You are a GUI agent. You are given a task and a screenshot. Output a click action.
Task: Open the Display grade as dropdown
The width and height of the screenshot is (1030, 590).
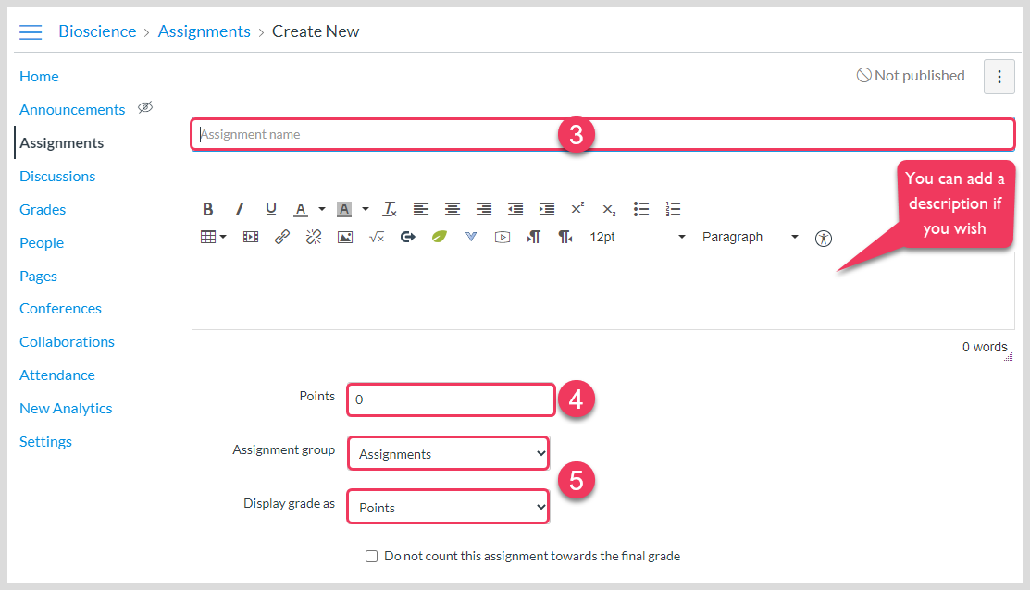(x=449, y=507)
